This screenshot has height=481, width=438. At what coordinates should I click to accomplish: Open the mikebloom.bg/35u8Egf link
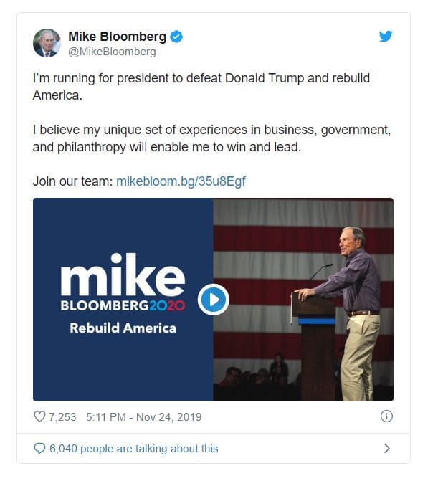(x=181, y=181)
